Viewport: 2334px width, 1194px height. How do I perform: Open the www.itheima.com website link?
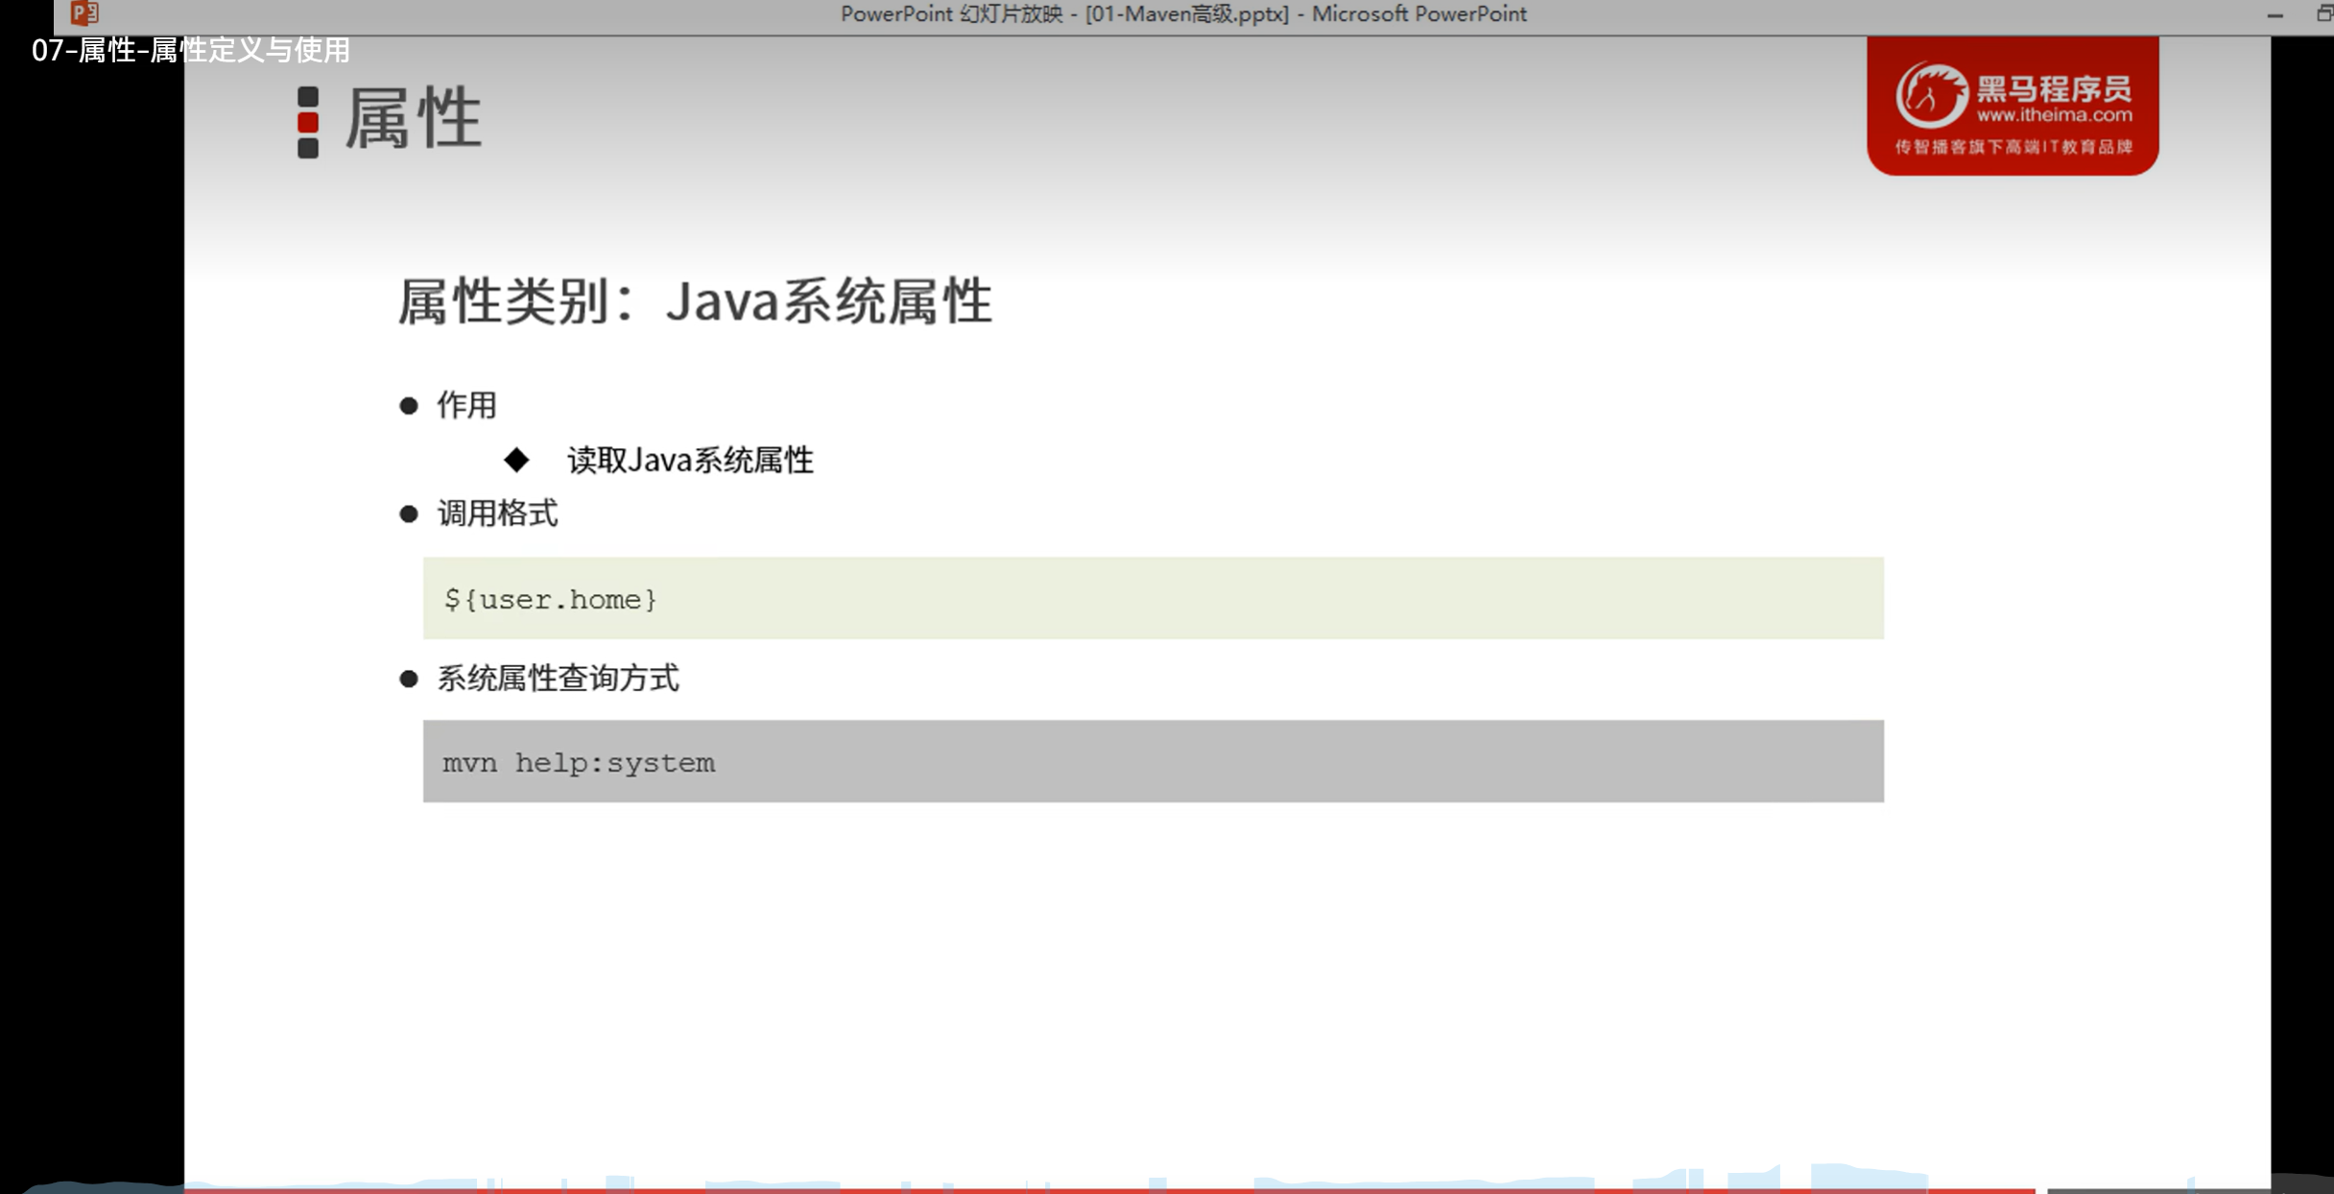(x=2054, y=115)
